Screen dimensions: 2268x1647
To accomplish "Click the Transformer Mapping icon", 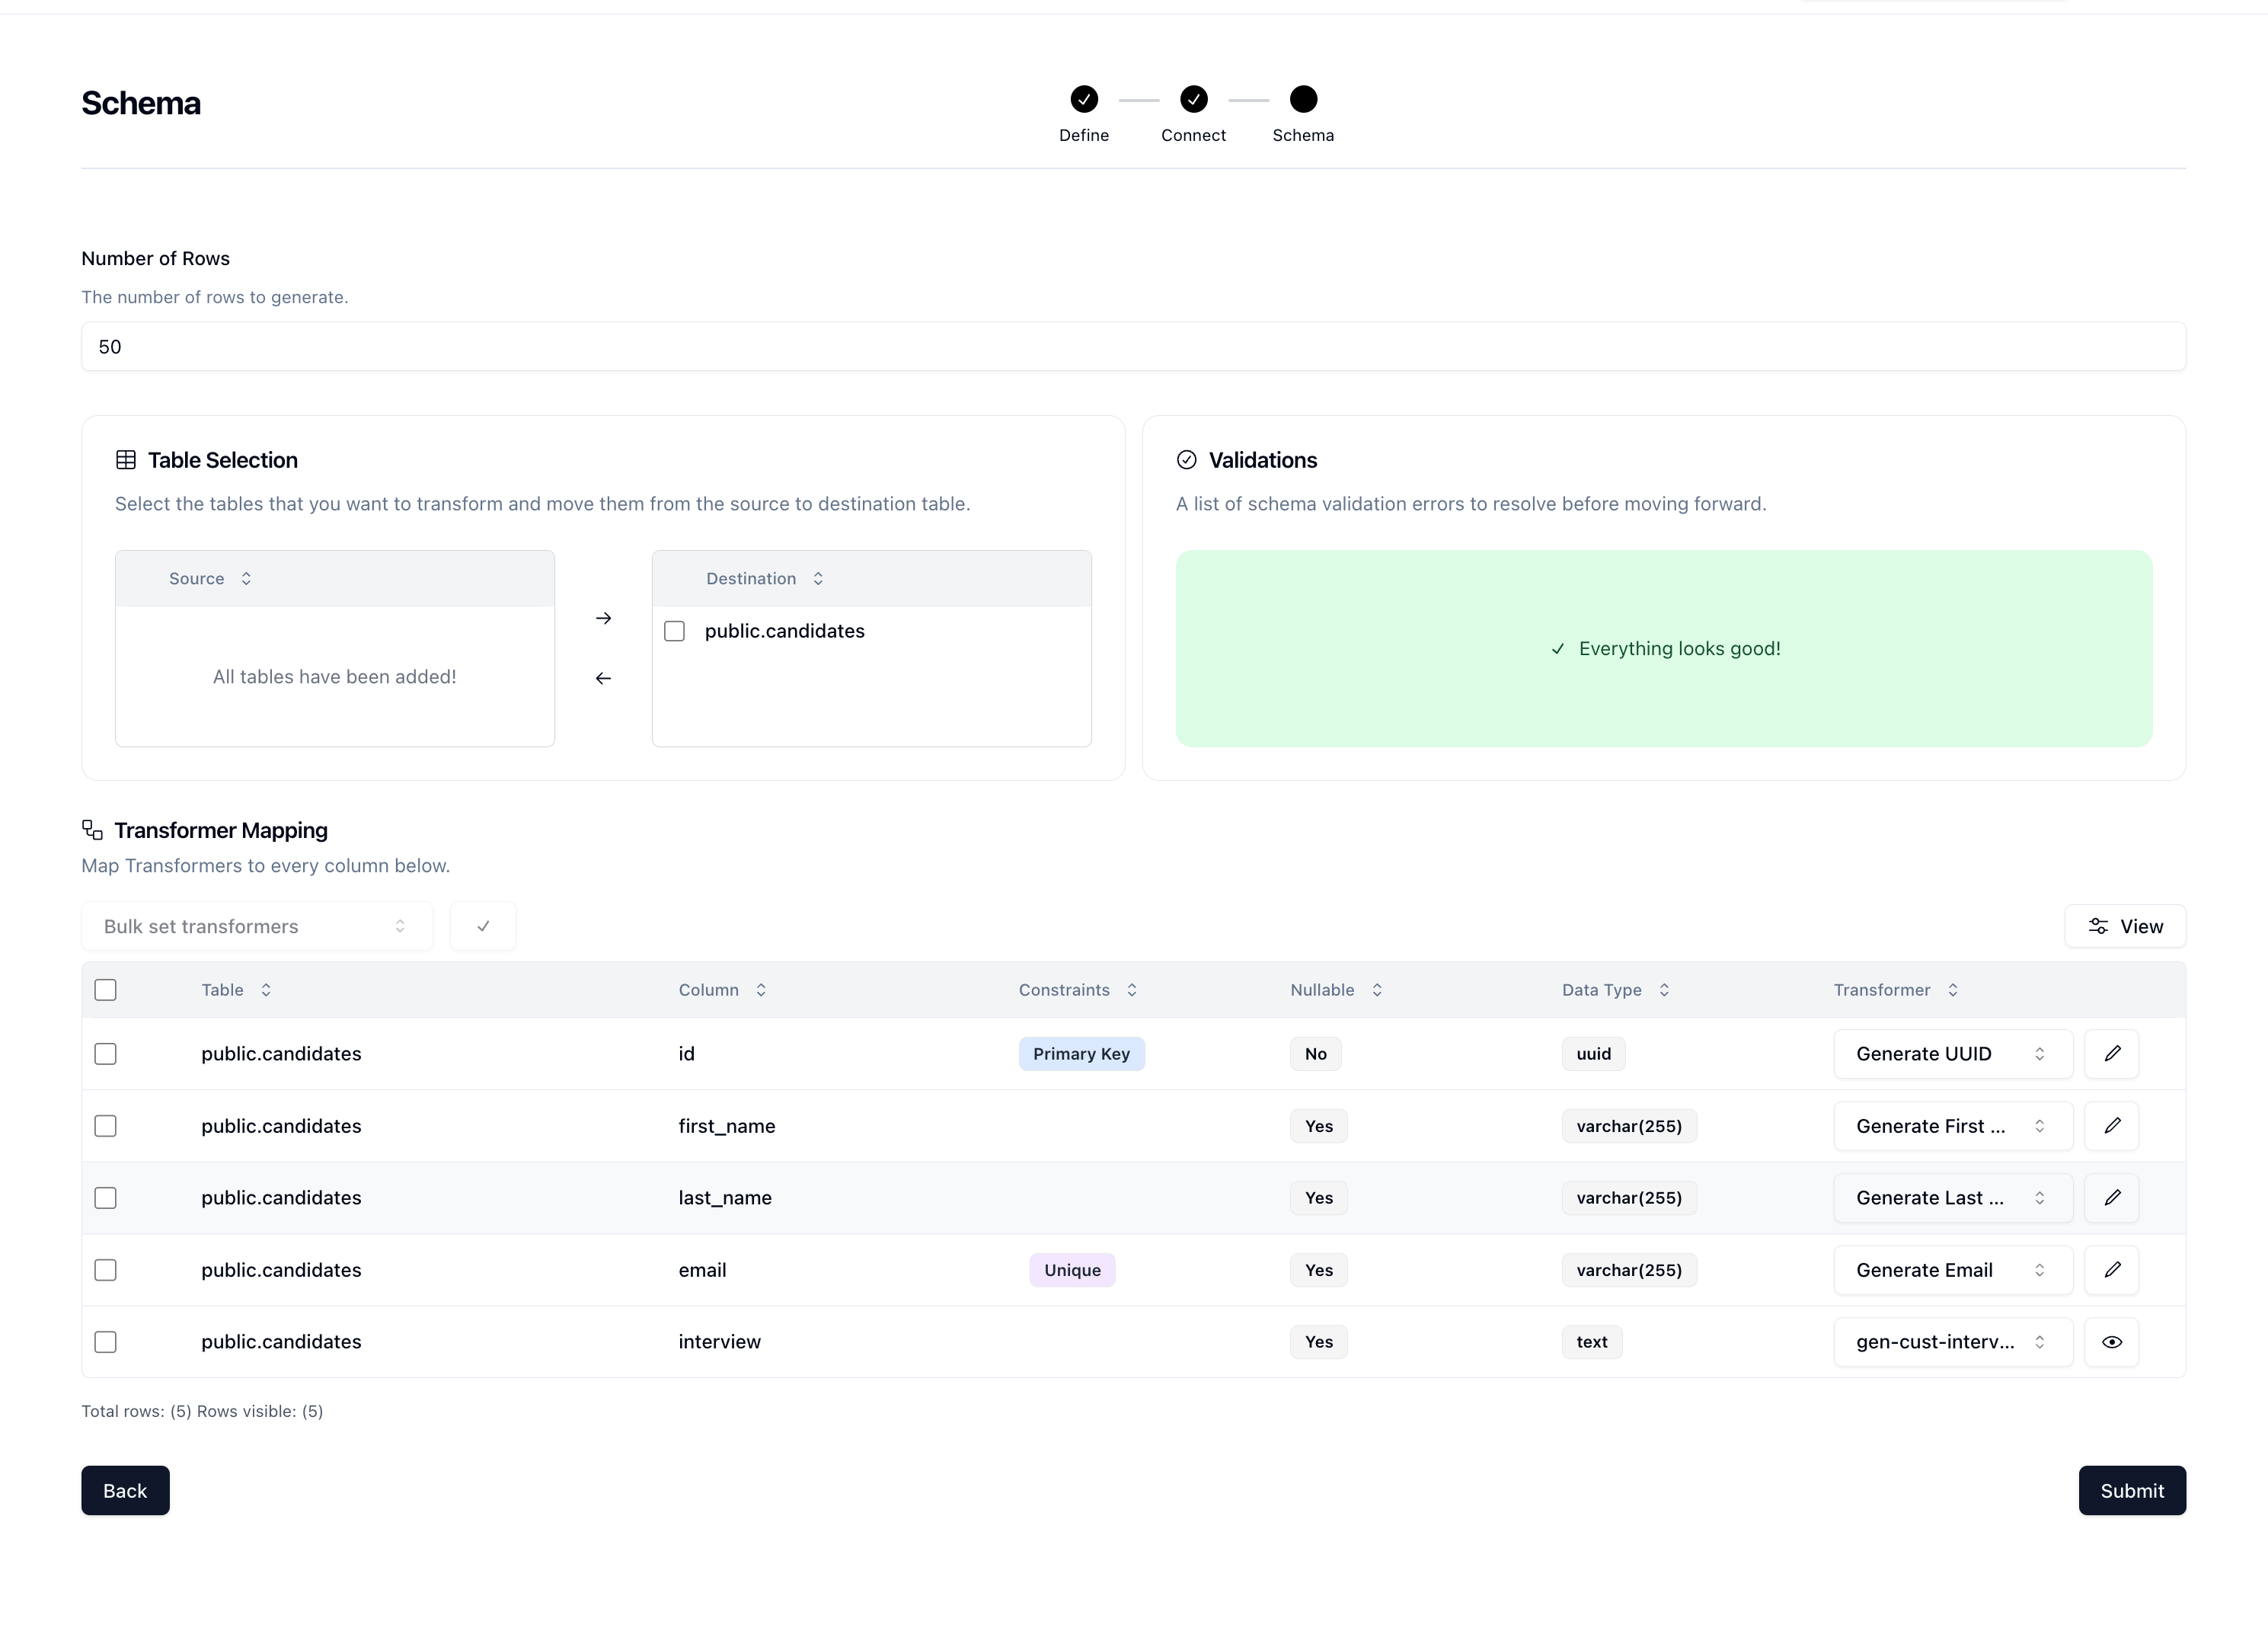I will point(92,830).
